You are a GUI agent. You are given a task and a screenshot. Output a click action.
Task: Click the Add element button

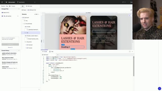coord(36,14)
